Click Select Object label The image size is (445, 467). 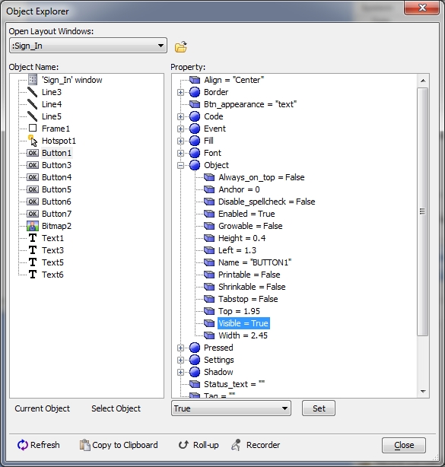[x=116, y=408]
